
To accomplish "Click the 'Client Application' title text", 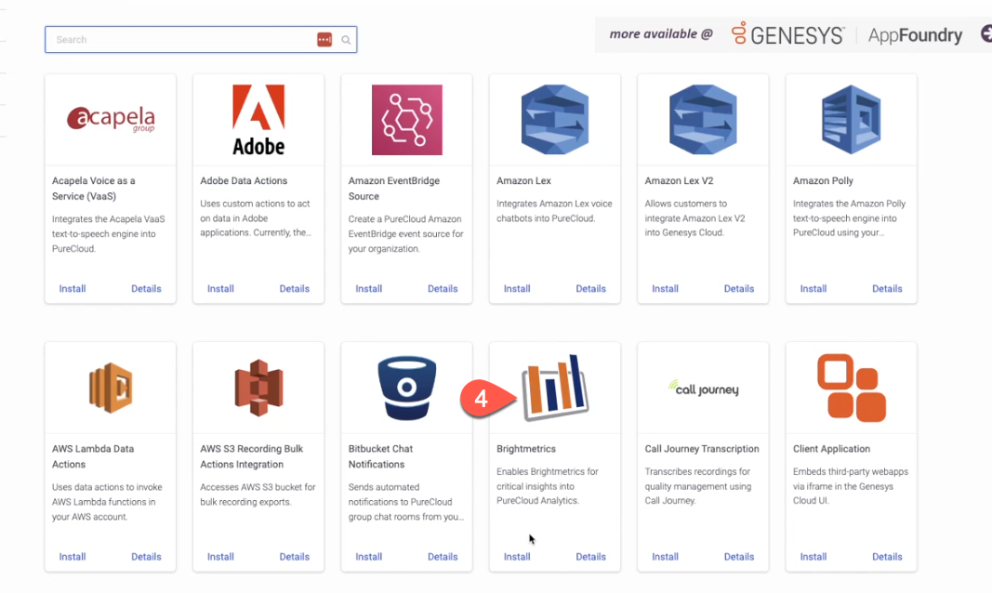I will 831,448.
